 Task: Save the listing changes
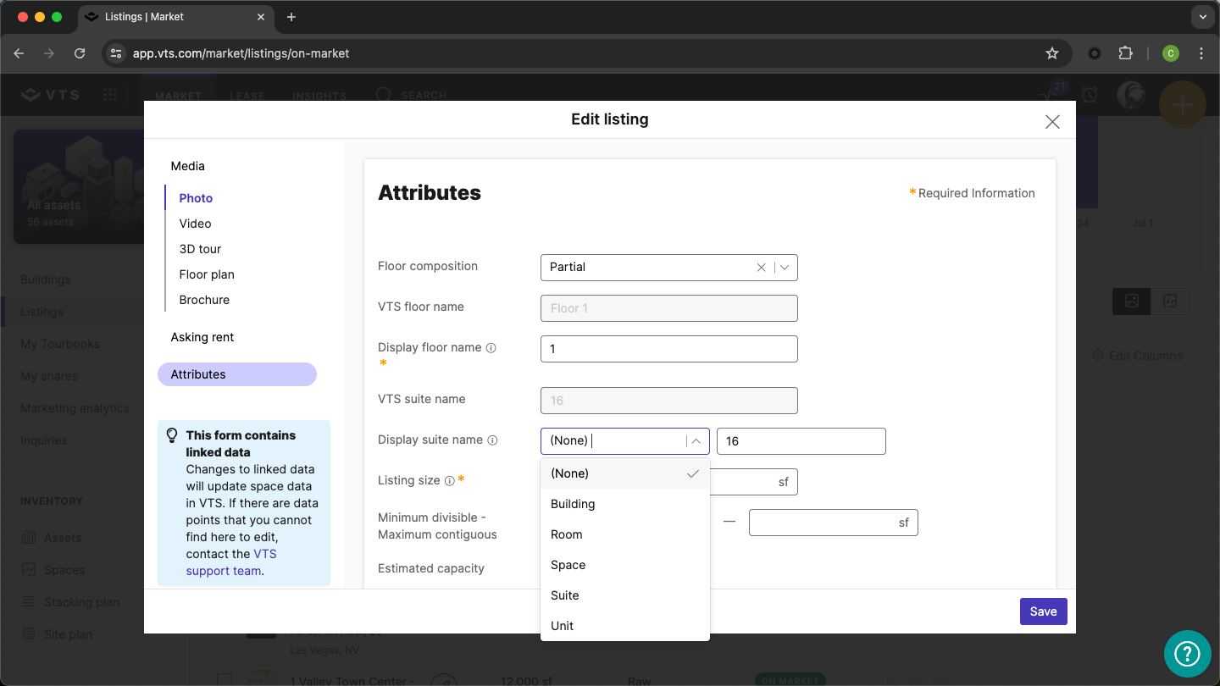tap(1043, 611)
